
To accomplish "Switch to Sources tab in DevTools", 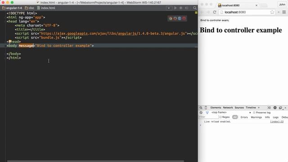I will point(239,108).
